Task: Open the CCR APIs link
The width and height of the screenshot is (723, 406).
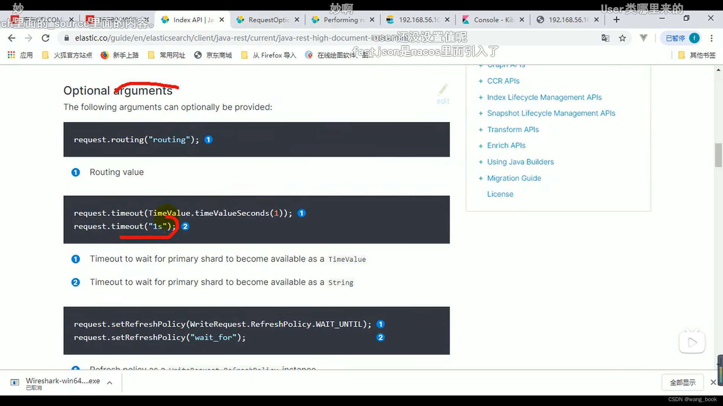Action: 503,81
